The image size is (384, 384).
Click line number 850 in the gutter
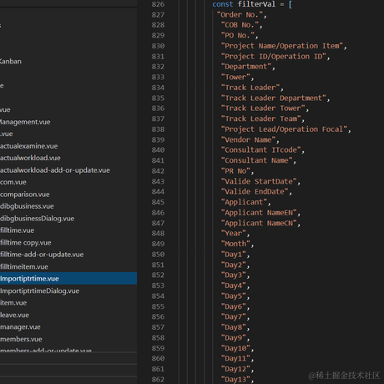coord(158,255)
